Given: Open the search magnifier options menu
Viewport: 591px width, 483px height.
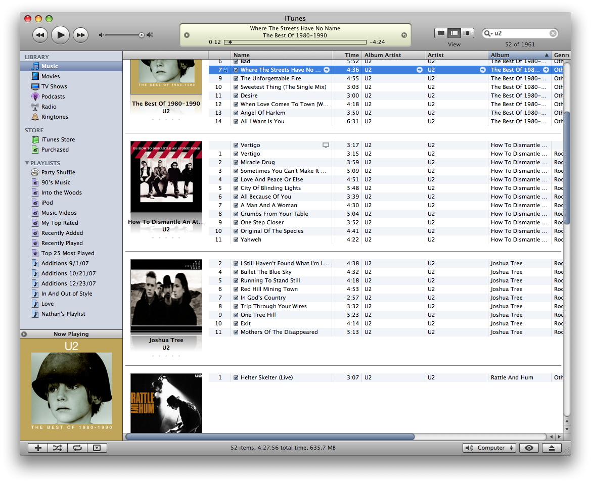Looking at the screenshot, I should [488, 33].
